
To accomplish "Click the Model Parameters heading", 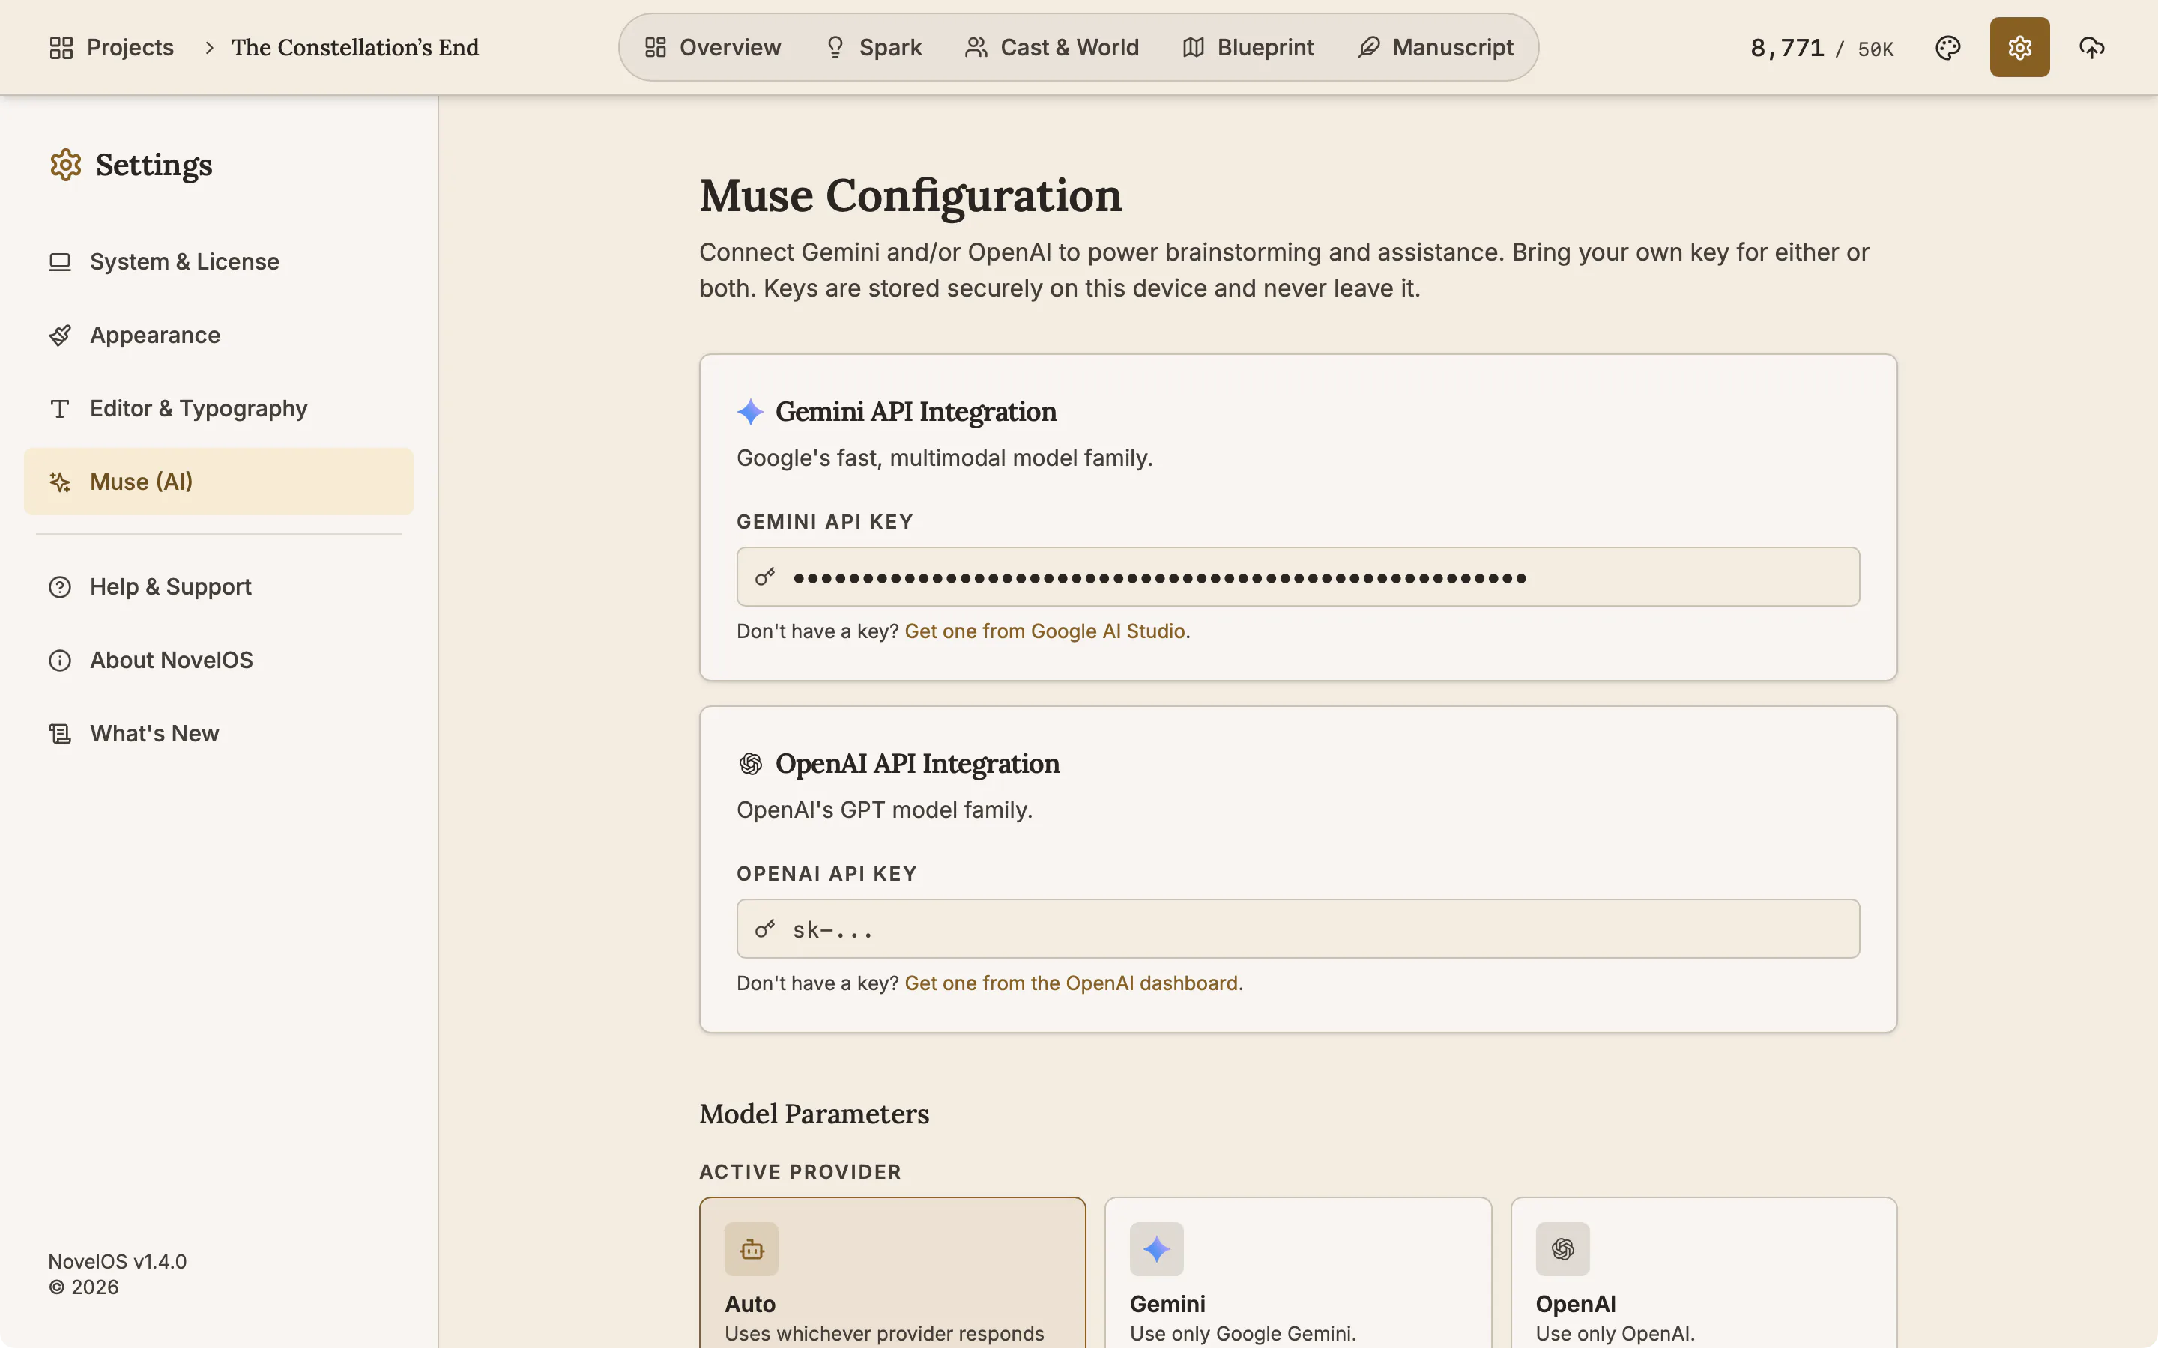I will coord(813,1114).
